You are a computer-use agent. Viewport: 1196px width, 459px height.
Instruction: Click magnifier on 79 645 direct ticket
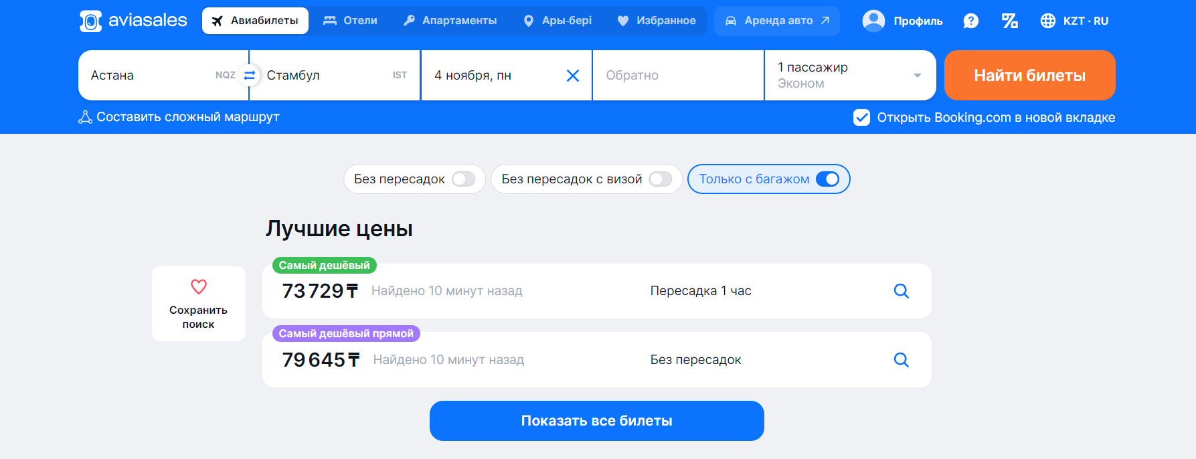tap(902, 360)
